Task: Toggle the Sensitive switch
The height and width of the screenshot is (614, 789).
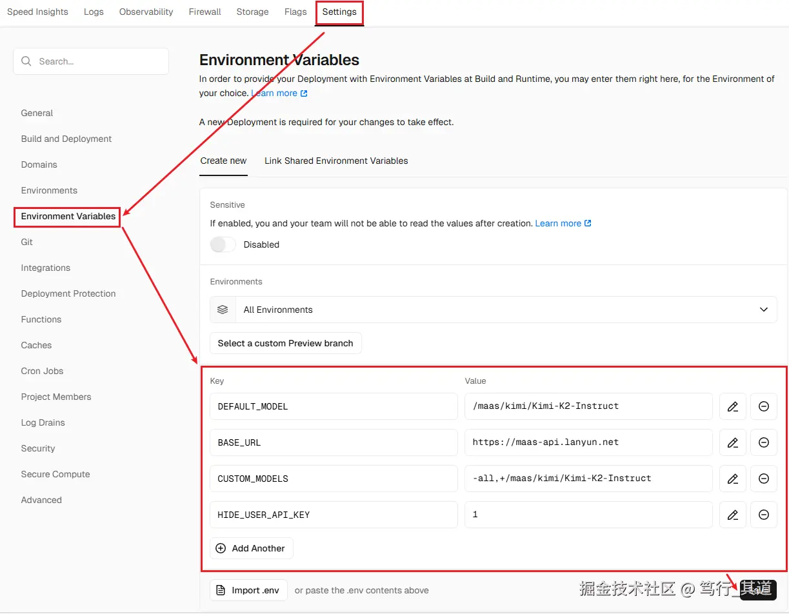Action: [223, 244]
